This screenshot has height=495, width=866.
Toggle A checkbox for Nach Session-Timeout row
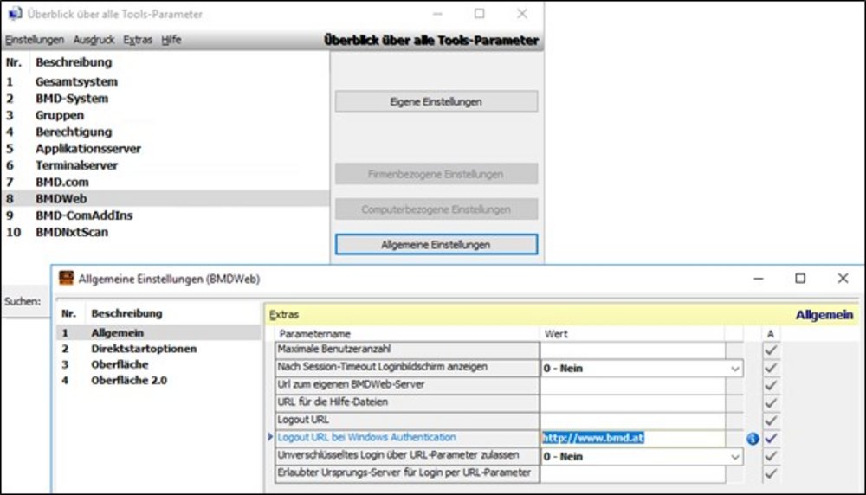[x=771, y=368]
